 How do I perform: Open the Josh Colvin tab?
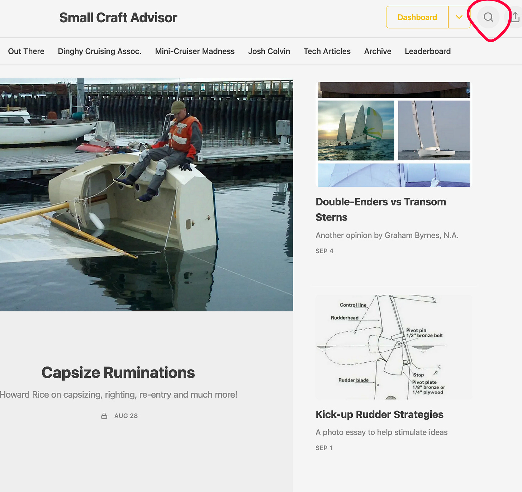269,51
